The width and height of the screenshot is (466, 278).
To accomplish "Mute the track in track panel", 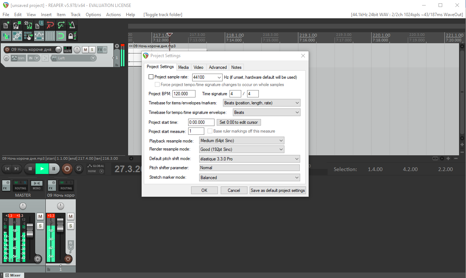I will tap(85, 49).
